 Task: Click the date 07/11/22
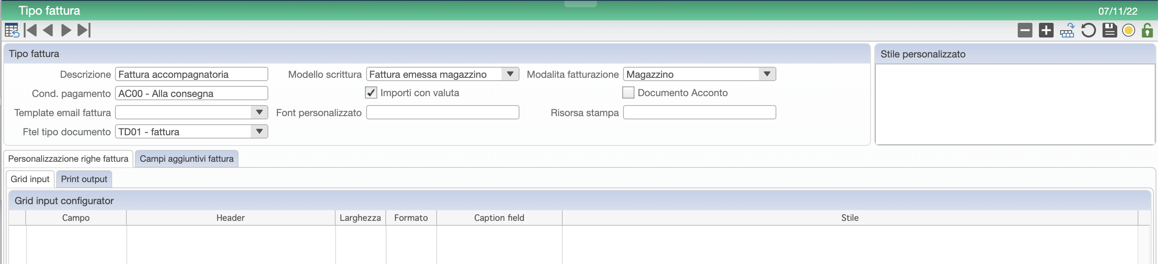pyautogui.click(x=1118, y=11)
